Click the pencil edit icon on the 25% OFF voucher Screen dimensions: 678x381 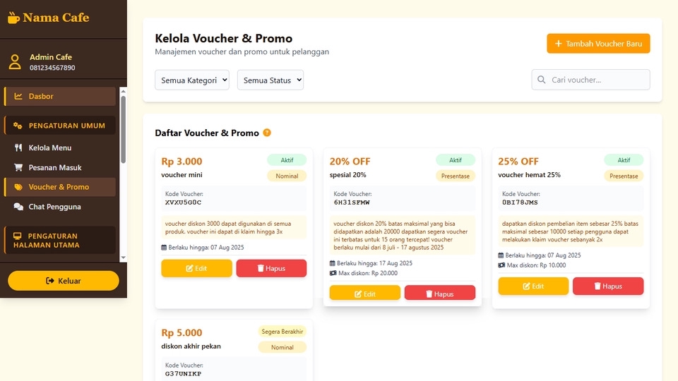point(526,286)
